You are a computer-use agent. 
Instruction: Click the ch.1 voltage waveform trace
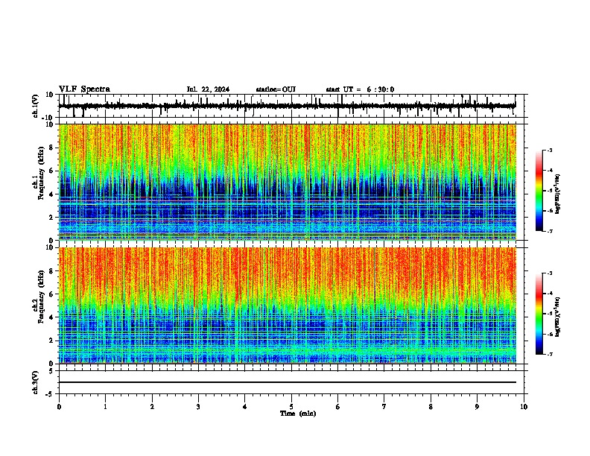coord(287,106)
